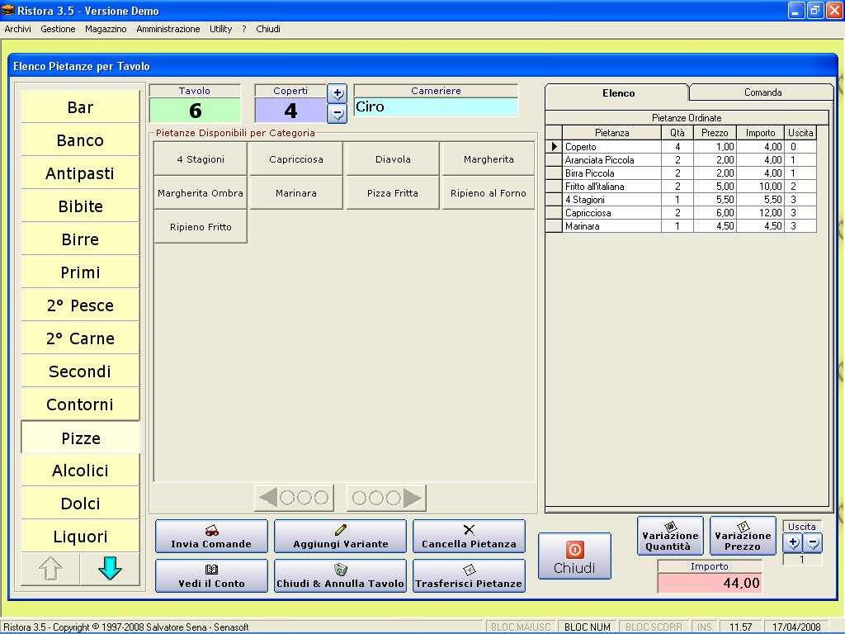The width and height of the screenshot is (845, 634).
Task: Select the Banco category
Action: (80, 140)
